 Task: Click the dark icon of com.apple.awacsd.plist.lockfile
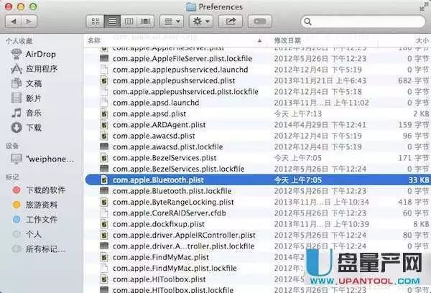(x=104, y=146)
